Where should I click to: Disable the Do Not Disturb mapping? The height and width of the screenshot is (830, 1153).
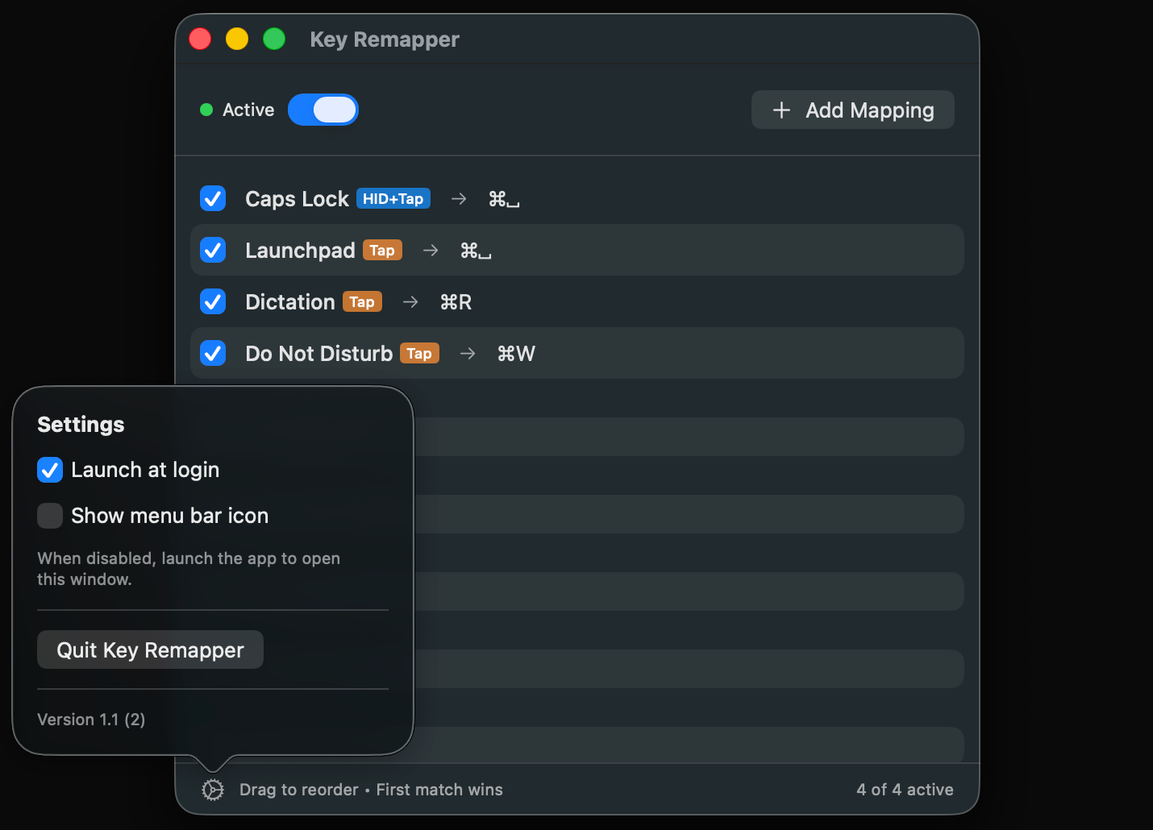(x=212, y=353)
